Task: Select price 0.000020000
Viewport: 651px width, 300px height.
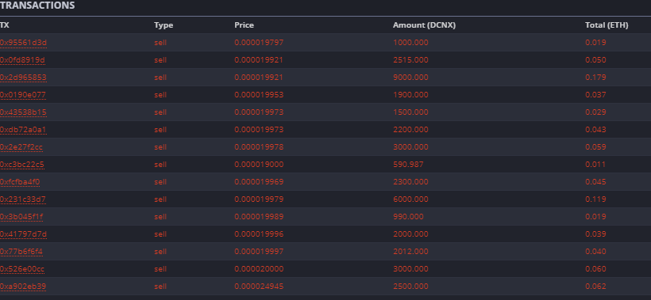Action: [x=259, y=268]
